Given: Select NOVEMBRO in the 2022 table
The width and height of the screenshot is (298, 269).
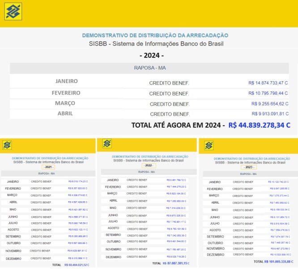Looking at the screenshot, I should [x=113, y=249].
